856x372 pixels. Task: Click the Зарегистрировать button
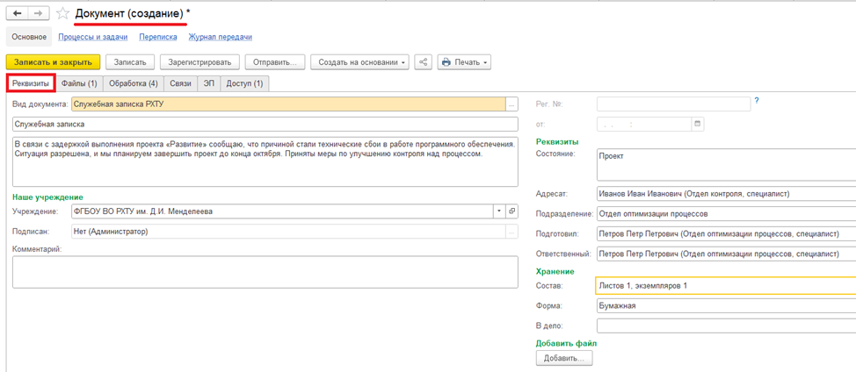point(200,62)
